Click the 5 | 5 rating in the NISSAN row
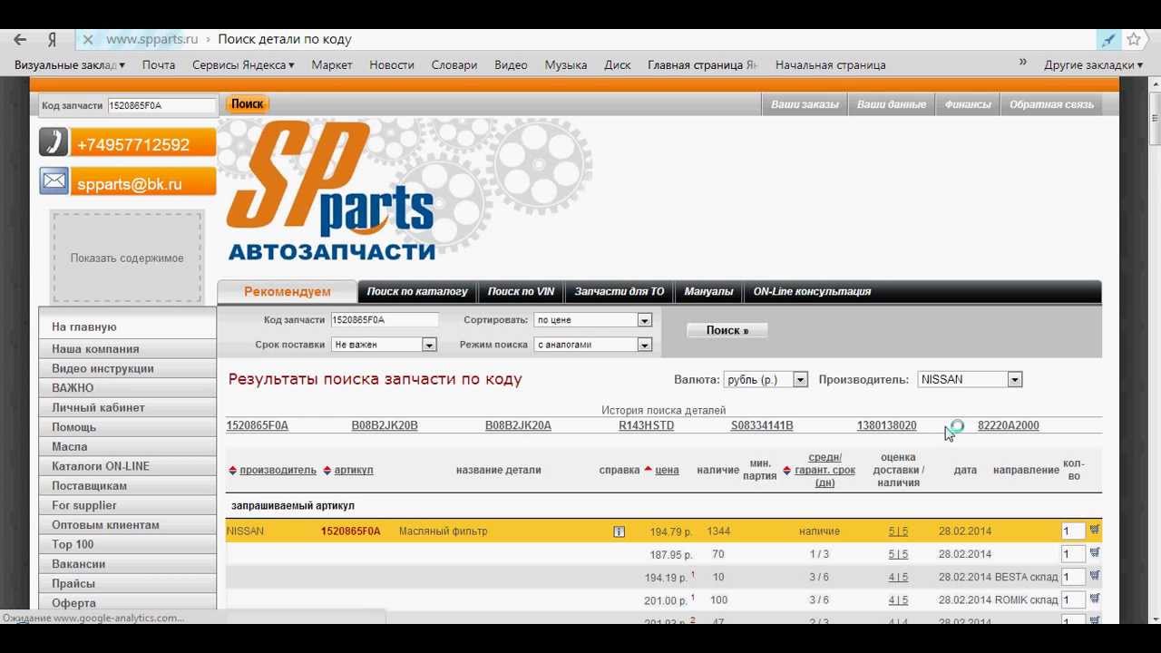Image resolution: width=1161 pixels, height=653 pixels. coord(898,531)
